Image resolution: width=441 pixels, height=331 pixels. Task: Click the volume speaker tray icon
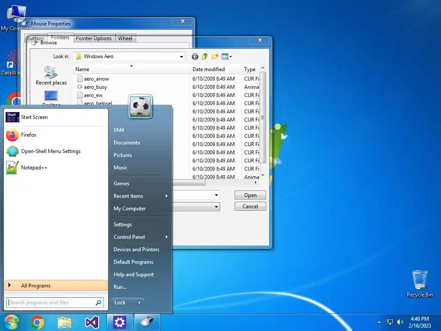tap(400, 322)
